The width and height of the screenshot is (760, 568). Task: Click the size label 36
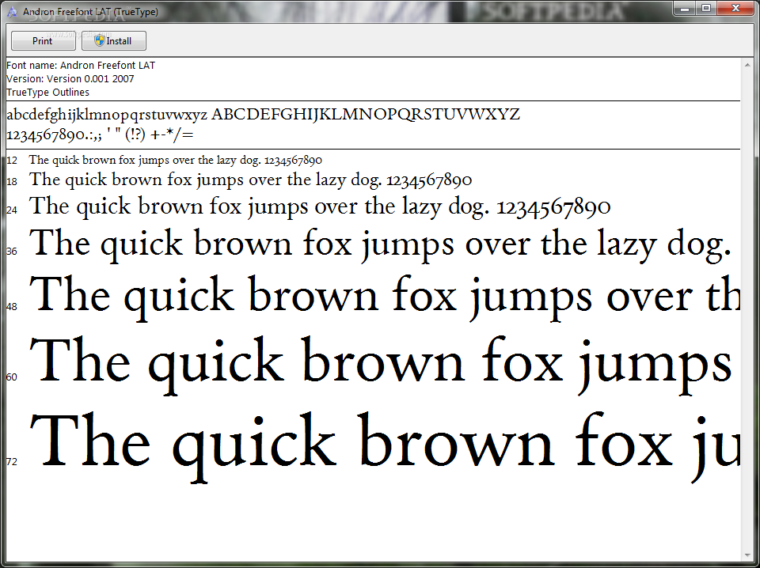pos(12,252)
